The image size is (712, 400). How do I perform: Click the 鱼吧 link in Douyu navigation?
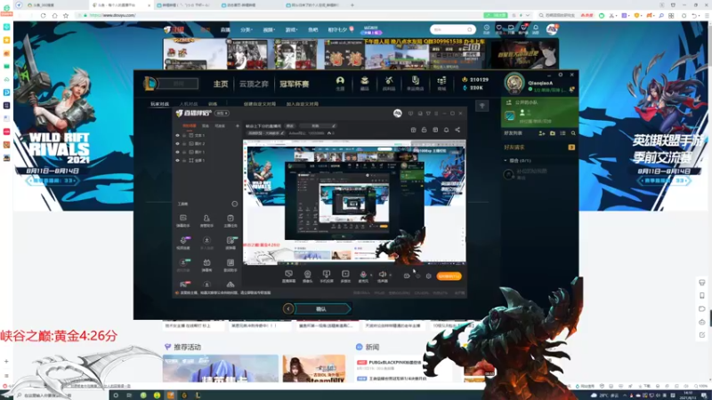[313, 30]
